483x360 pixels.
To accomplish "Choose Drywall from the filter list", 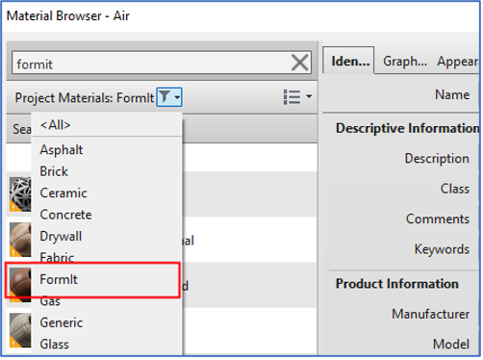I will 107,237.
